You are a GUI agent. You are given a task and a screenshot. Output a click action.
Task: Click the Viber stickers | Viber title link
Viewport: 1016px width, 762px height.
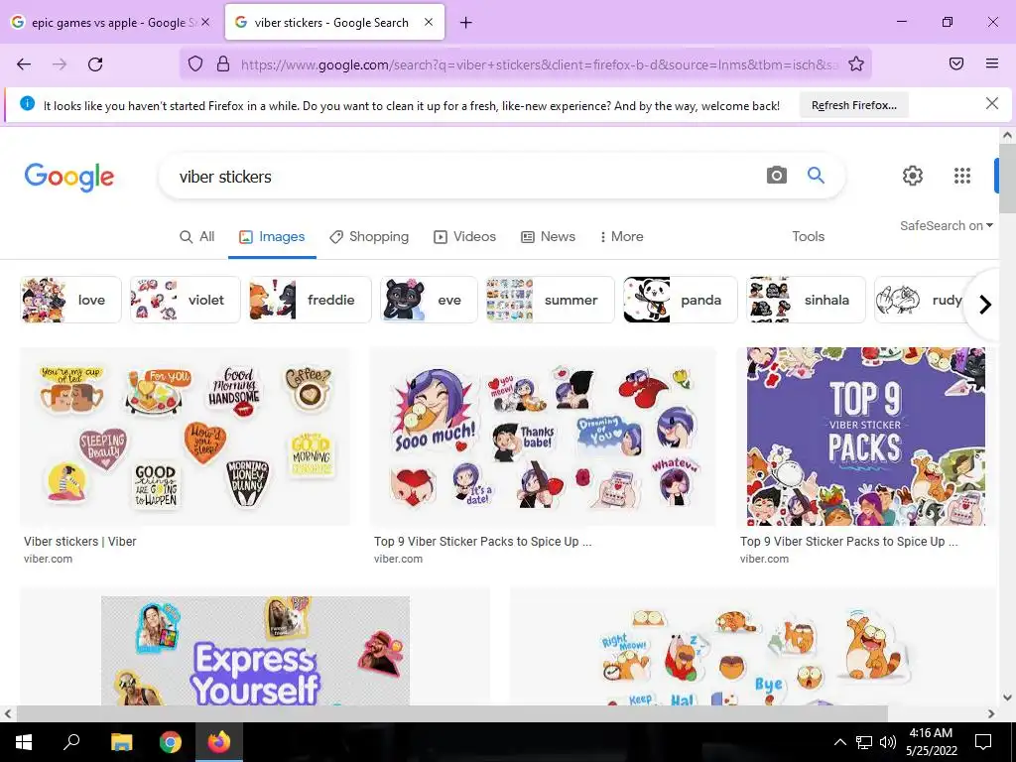pos(79,541)
